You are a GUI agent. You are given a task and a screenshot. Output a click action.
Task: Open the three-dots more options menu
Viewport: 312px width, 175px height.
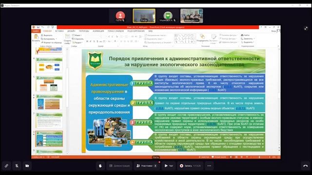(x=209, y=166)
